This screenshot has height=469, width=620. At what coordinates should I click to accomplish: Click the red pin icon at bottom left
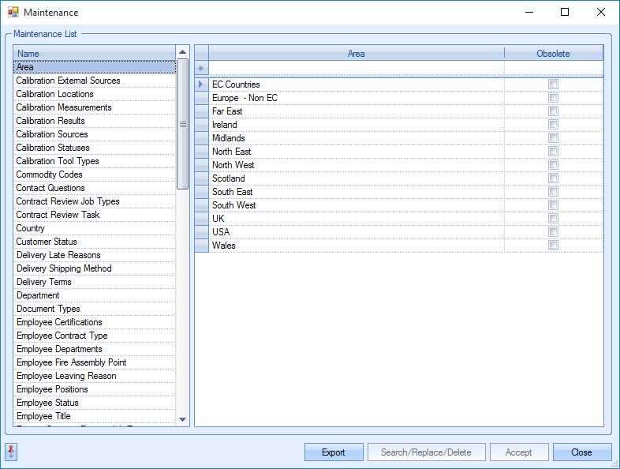point(11,452)
